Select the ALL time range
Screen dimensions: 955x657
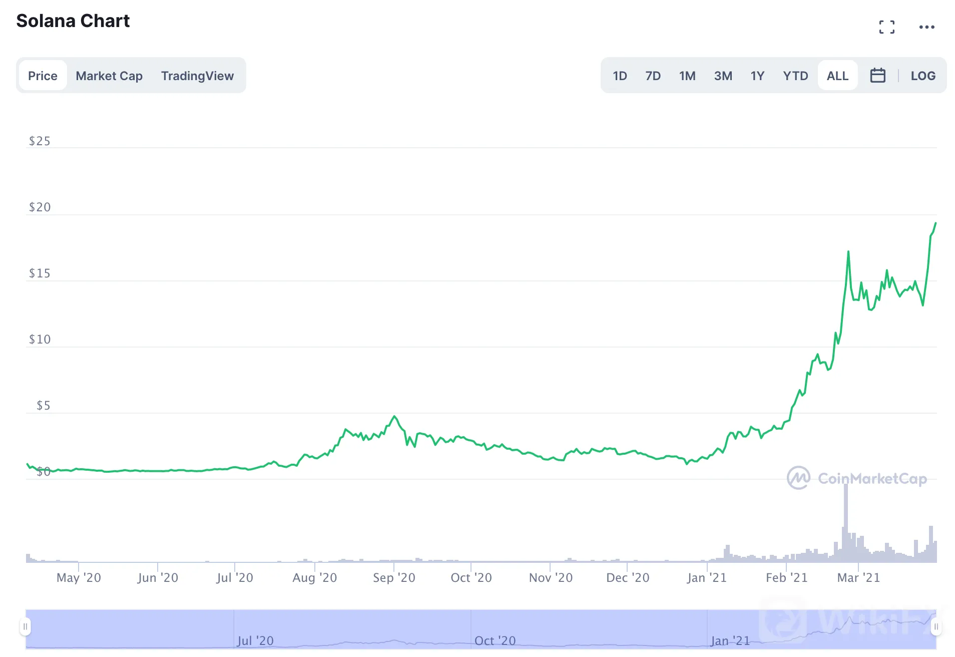pos(837,76)
